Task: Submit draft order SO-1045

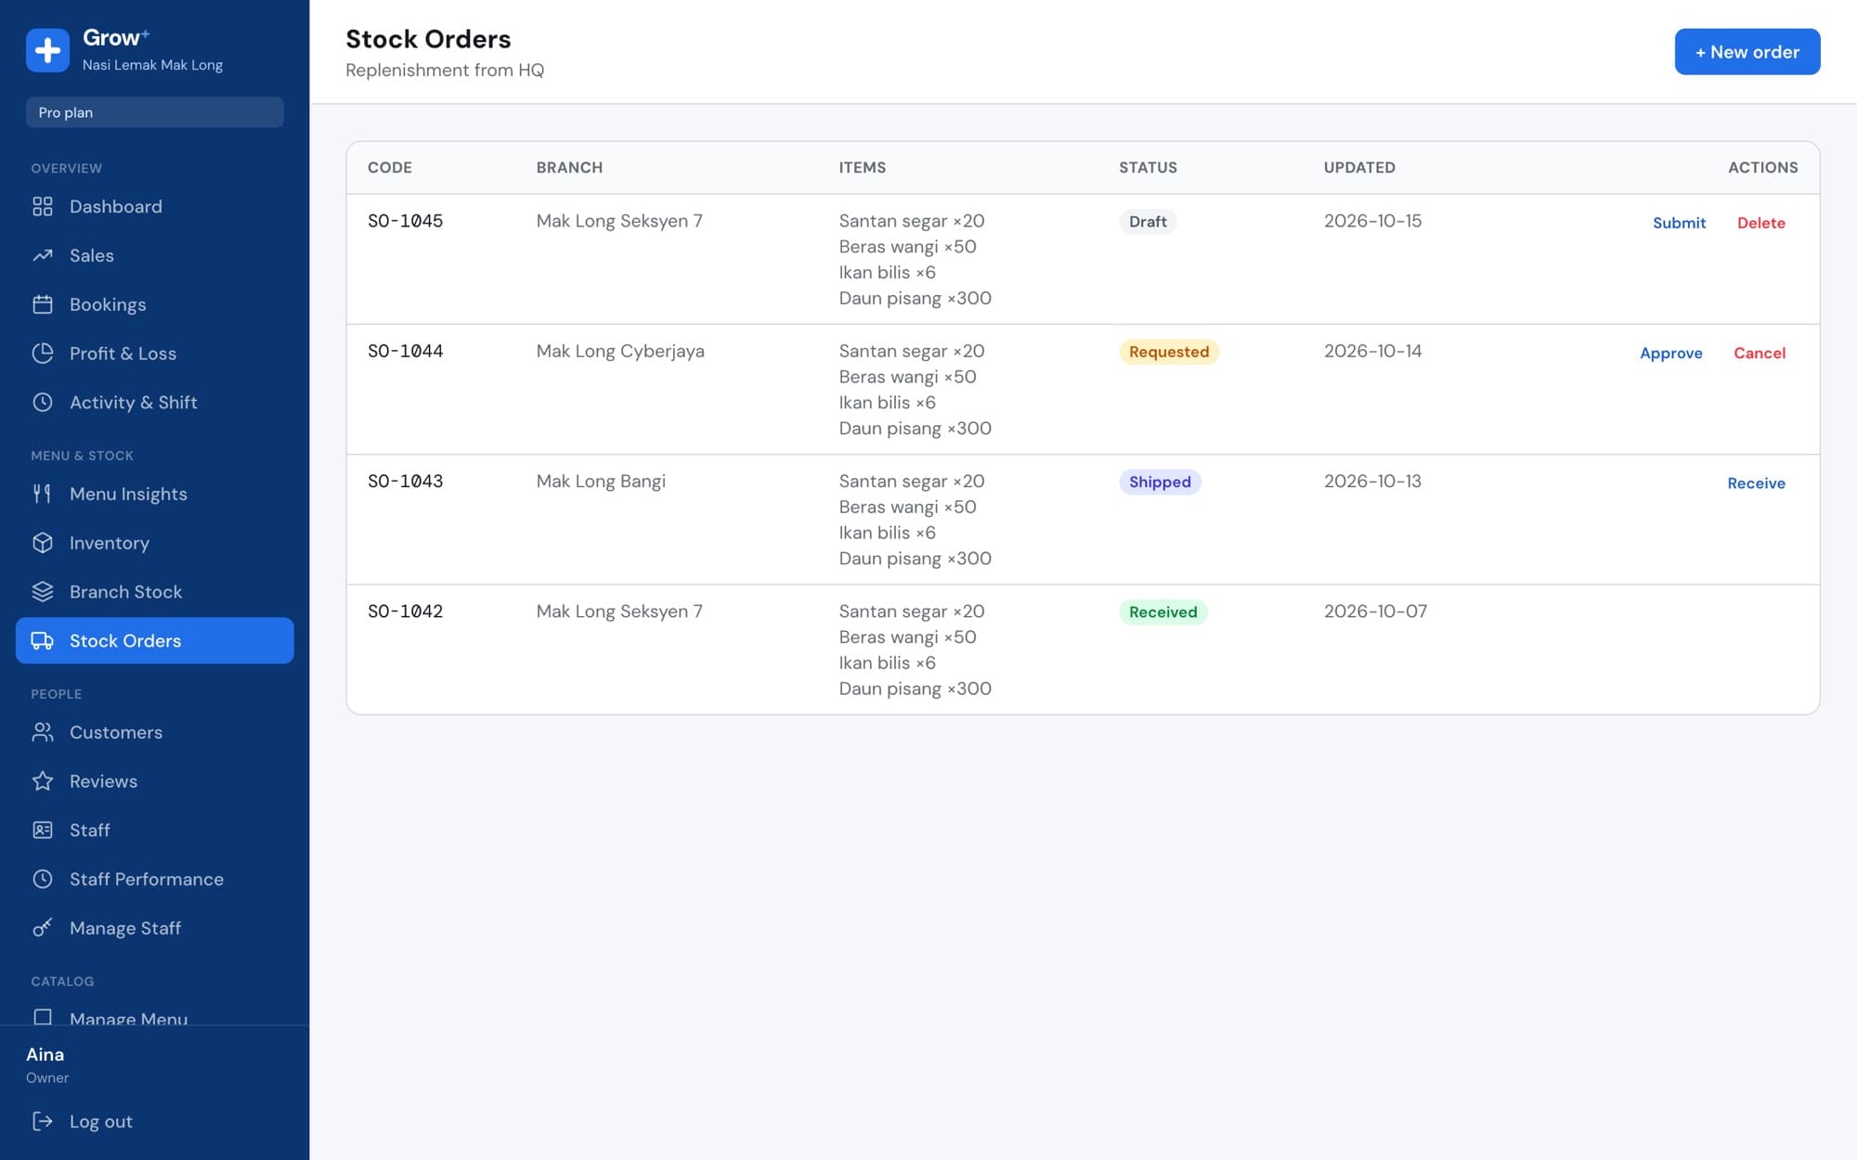Action: click(1679, 223)
